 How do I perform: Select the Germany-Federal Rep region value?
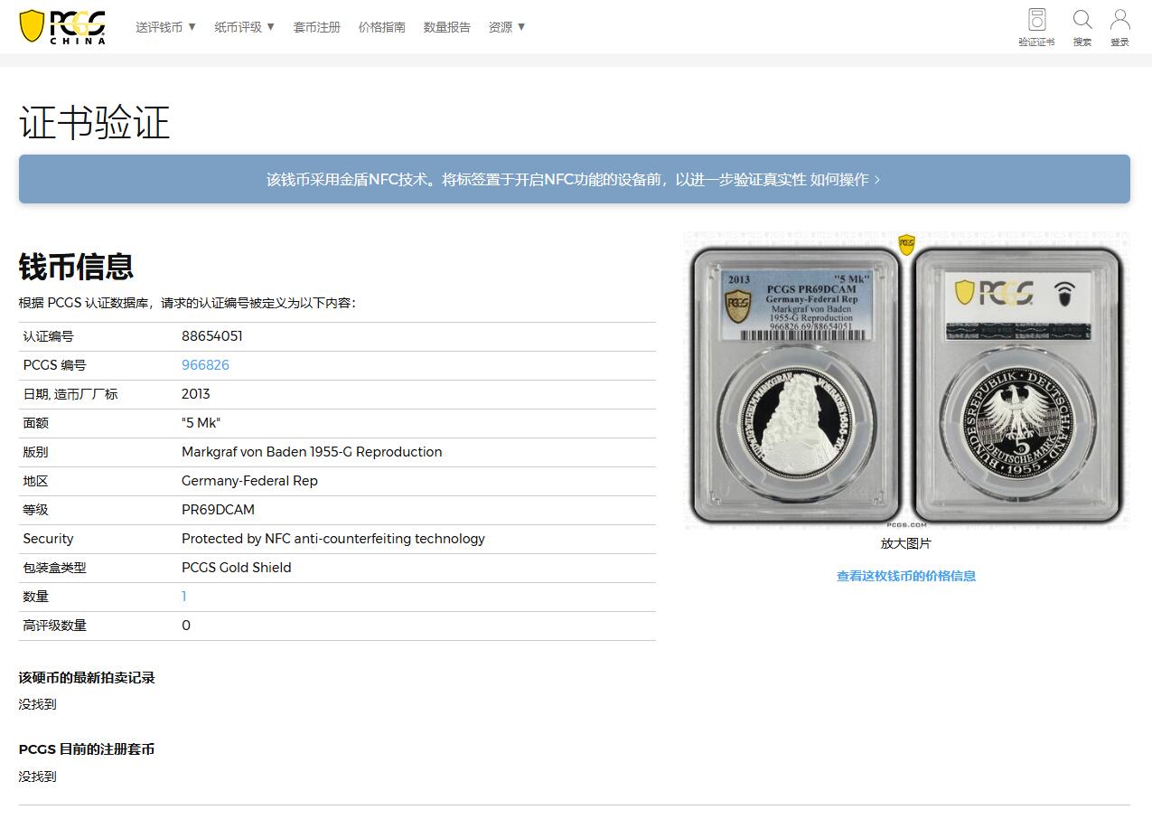click(249, 481)
